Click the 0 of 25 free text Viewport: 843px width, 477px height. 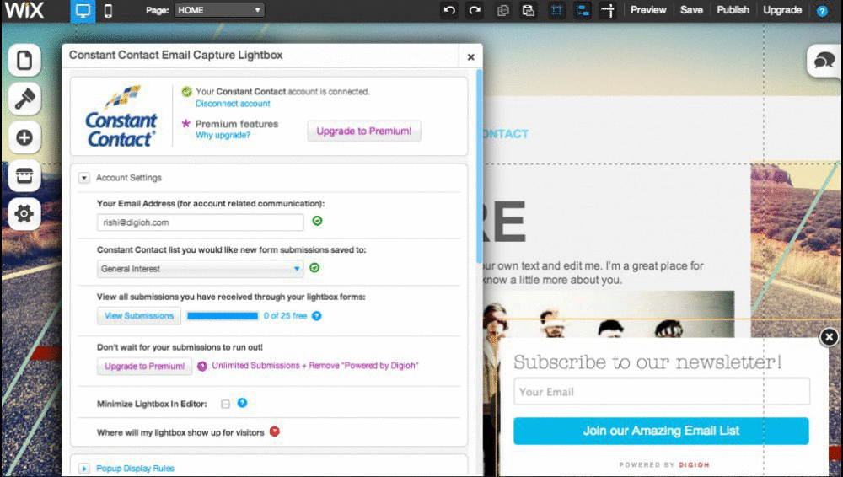click(x=285, y=316)
